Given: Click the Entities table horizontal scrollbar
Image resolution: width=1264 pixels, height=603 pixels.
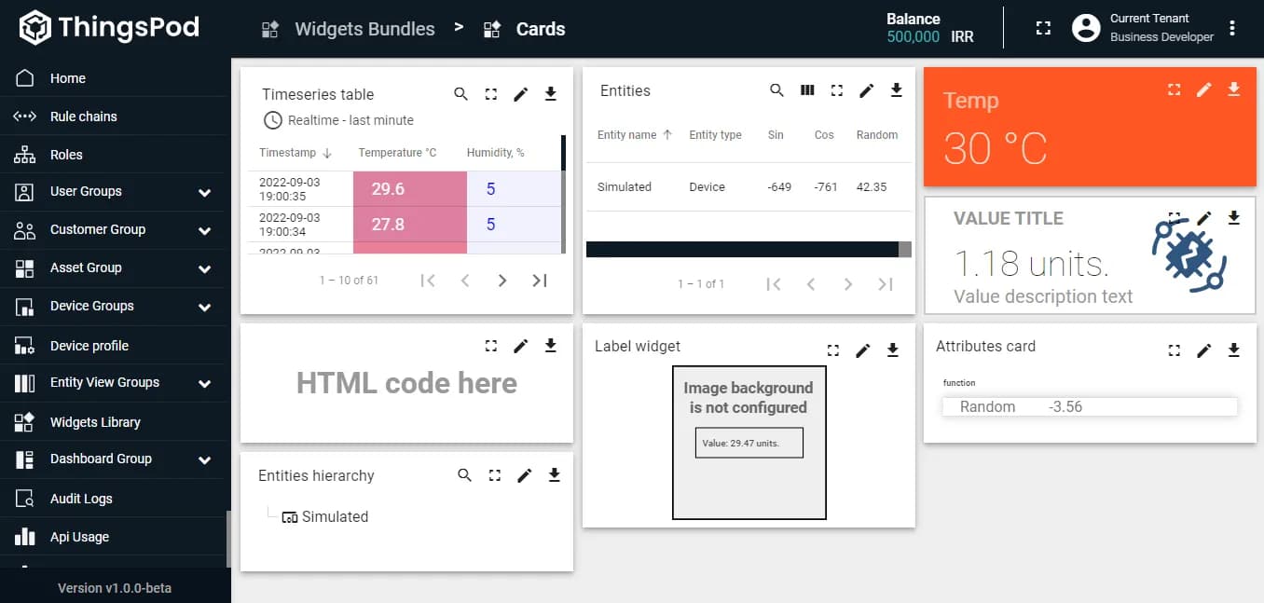Looking at the screenshot, I should [x=742, y=249].
